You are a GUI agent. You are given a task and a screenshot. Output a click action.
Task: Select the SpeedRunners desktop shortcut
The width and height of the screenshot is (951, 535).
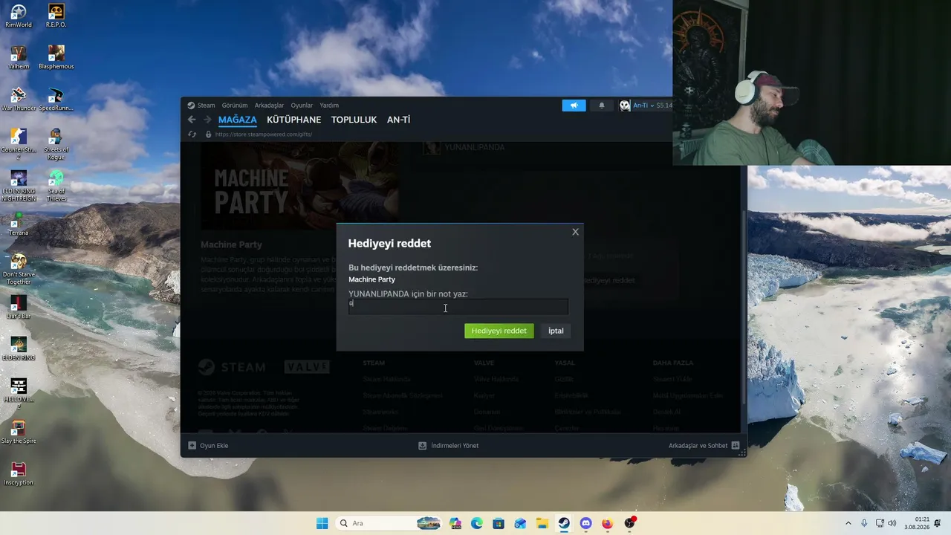click(56, 99)
